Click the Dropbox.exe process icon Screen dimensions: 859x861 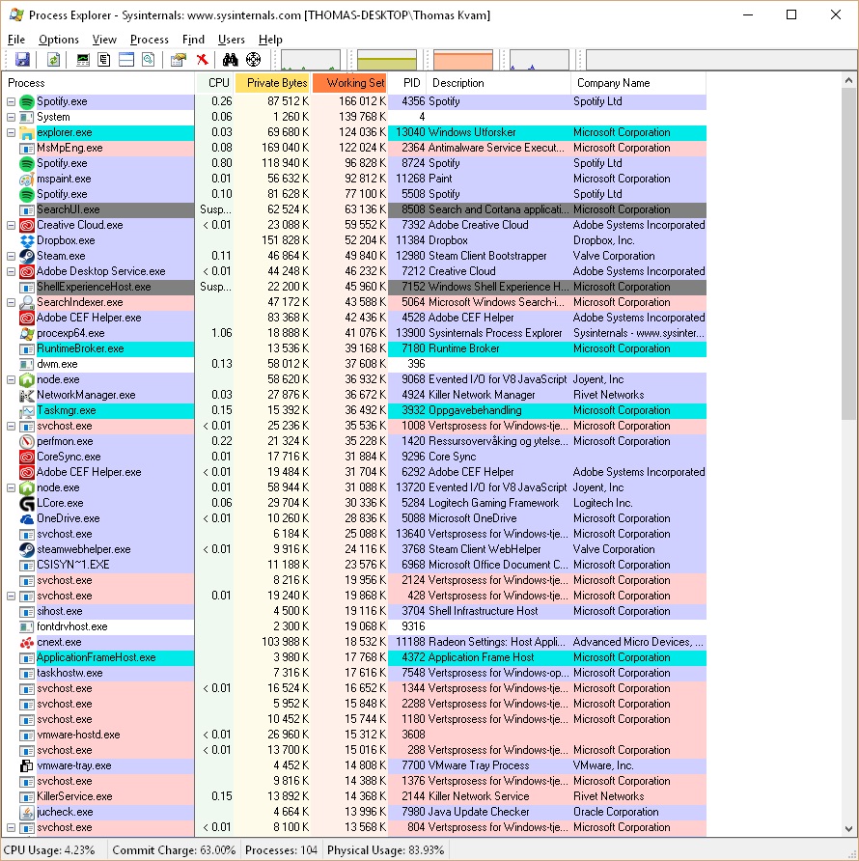click(26, 240)
